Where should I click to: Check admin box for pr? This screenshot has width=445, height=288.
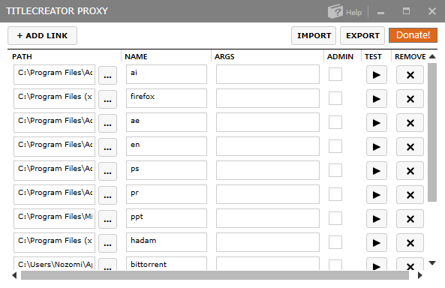point(335,194)
